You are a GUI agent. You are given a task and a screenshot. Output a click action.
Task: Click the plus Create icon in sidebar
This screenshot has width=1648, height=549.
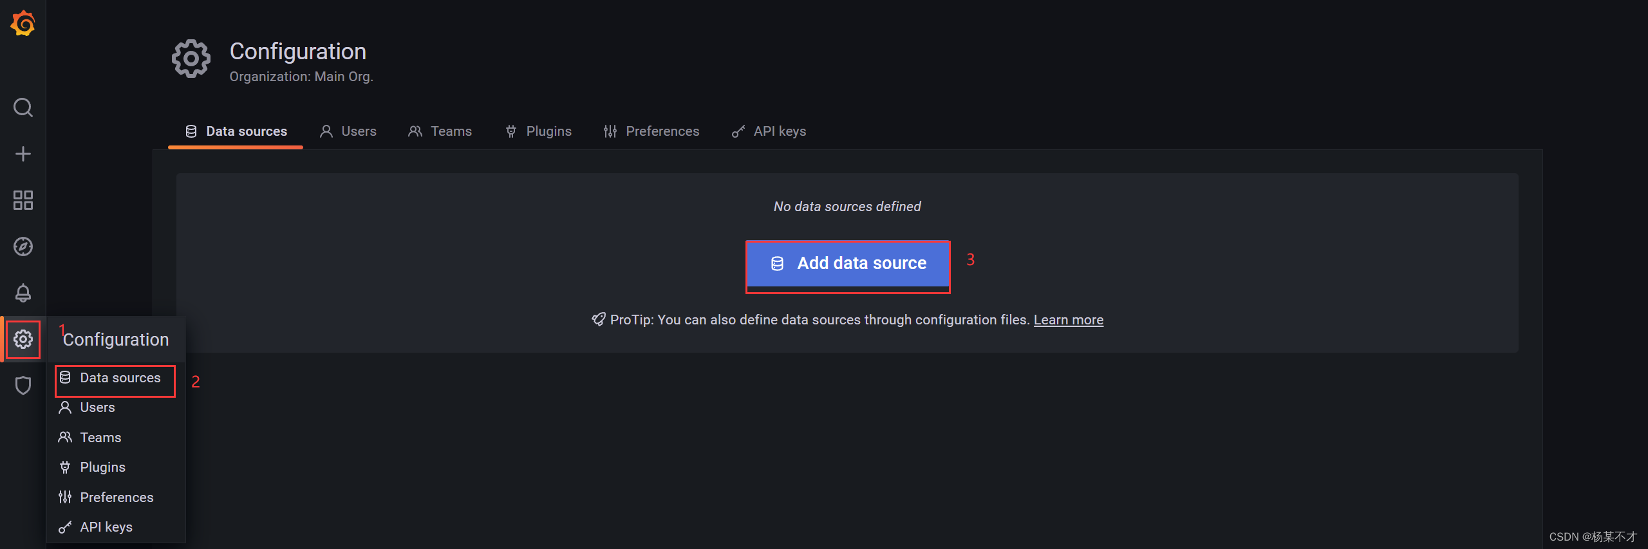23,154
